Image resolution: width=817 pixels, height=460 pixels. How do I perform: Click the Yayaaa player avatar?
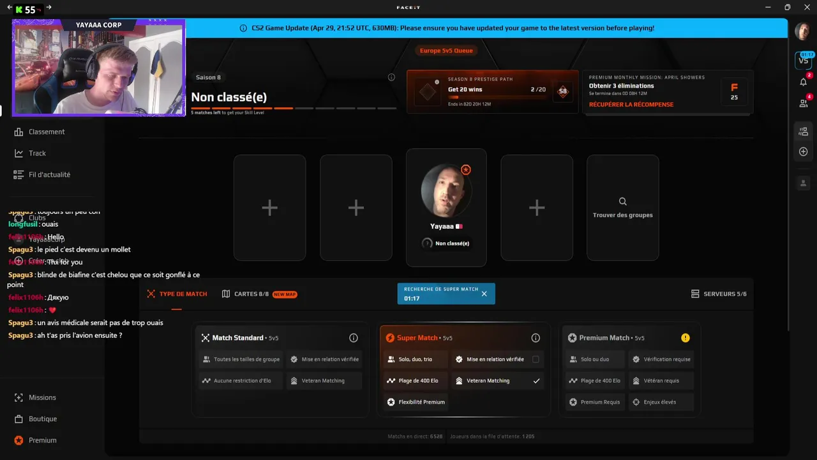(446, 190)
